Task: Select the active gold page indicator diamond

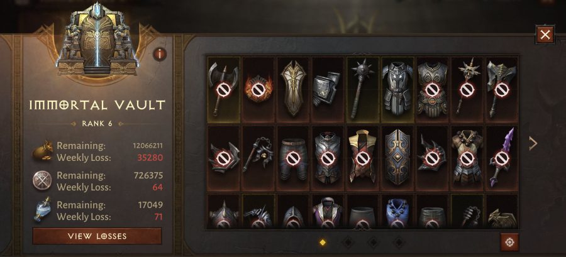Action: pyautogui.click(x=323, y=243)
